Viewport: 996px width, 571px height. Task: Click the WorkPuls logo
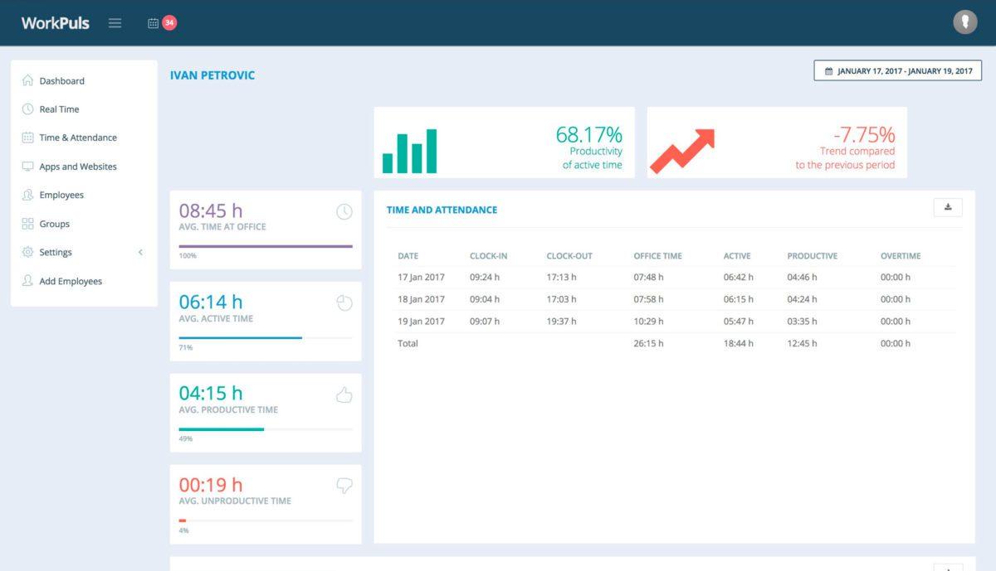tap(55, 23)
